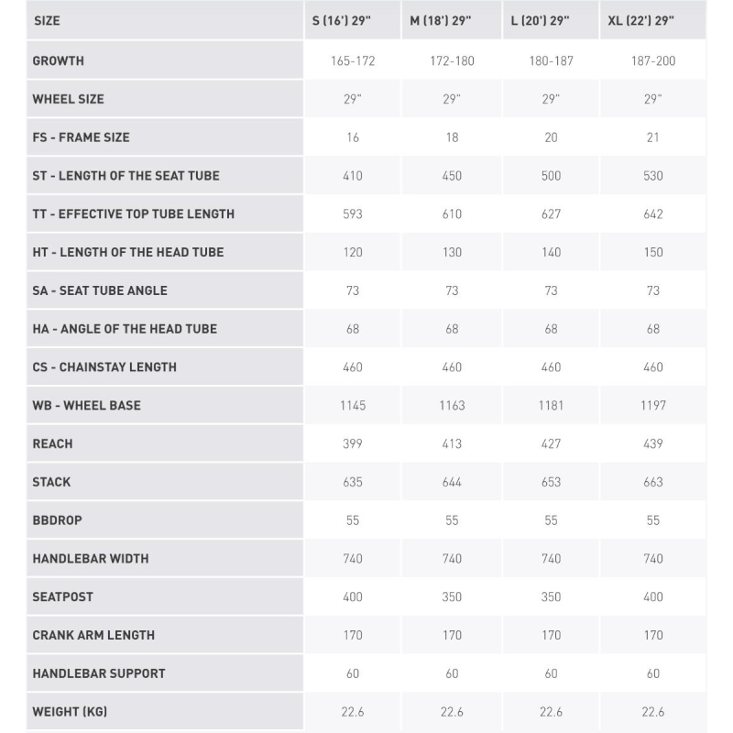Click wheel base value 1163

click(x=452, y=406)
